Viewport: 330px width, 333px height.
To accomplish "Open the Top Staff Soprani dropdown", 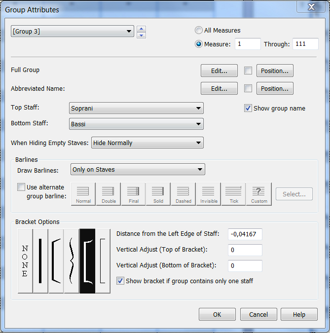I will (x=137, y=109).
